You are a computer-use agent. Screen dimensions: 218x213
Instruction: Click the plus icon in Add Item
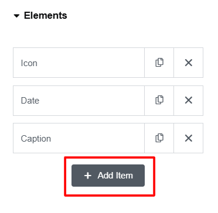[88, 176]
